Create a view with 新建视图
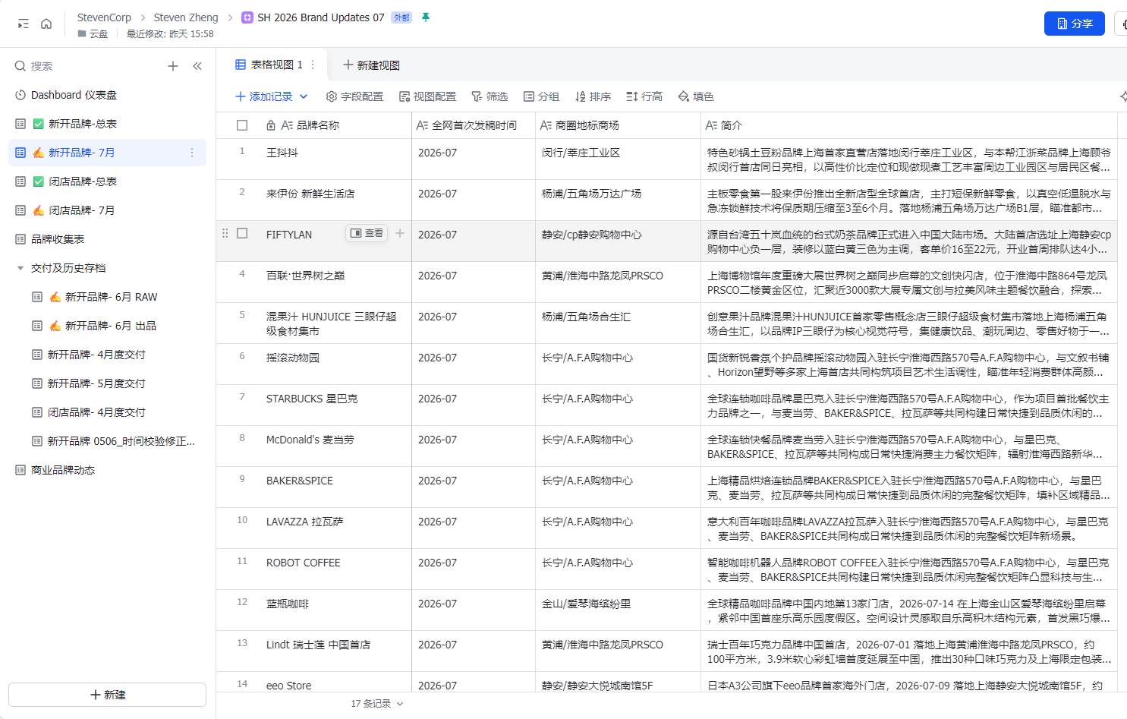This screenshot has width=1127, height=719. coord(372,65)
